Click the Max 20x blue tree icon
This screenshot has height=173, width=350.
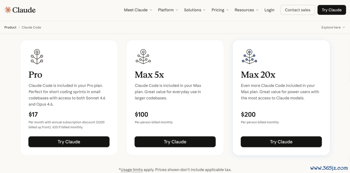[x=249, y=57]
